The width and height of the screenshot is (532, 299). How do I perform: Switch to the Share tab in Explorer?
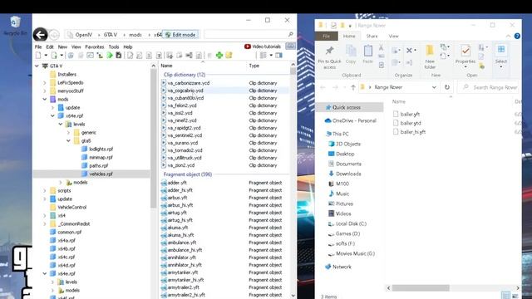[x=372, y=36]
